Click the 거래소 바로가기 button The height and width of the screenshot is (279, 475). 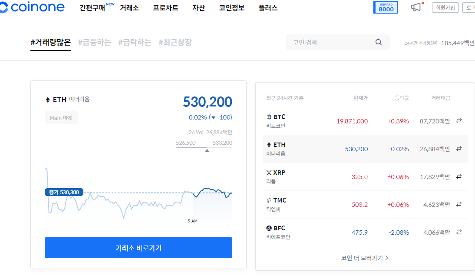(139, 248)
